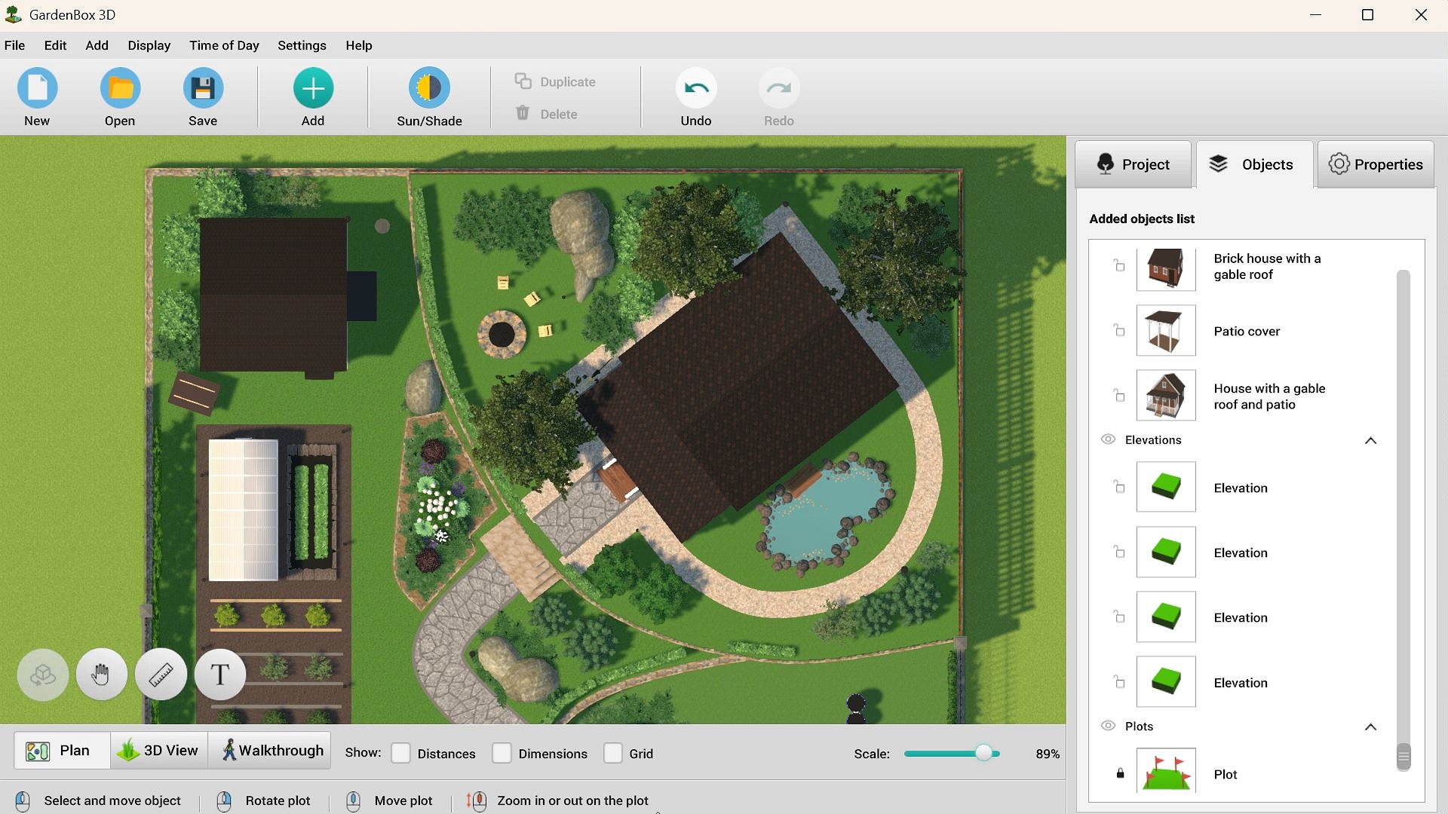The width and height of the screenshot is (1448, 814).
Task: Select the text T tool
Action: coord(219,674)
